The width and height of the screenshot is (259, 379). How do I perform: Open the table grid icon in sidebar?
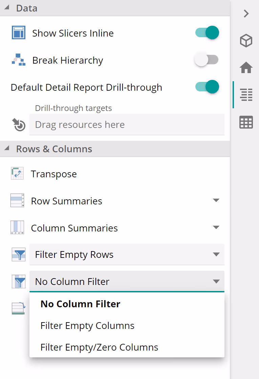(246, 122)
